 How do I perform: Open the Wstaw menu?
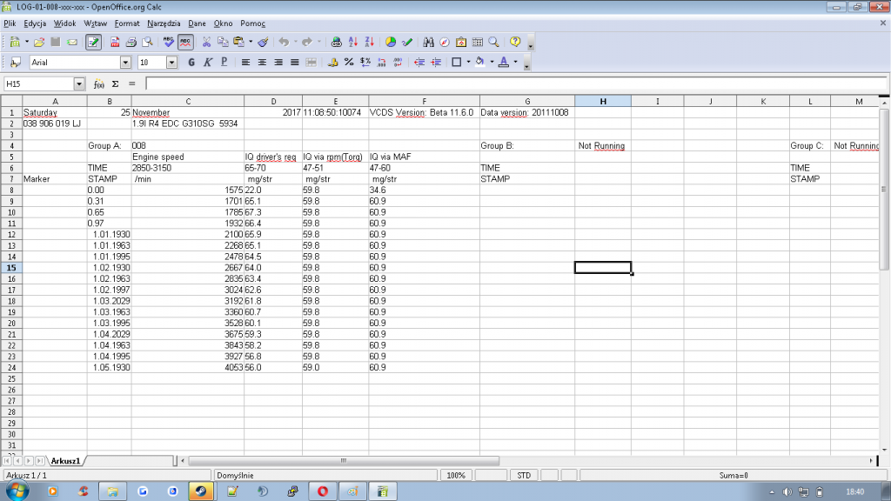[95, 23]
